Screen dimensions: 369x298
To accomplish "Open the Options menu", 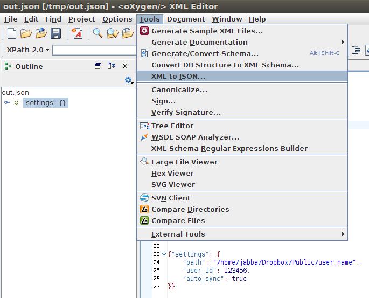I will (x=117, y=19).
